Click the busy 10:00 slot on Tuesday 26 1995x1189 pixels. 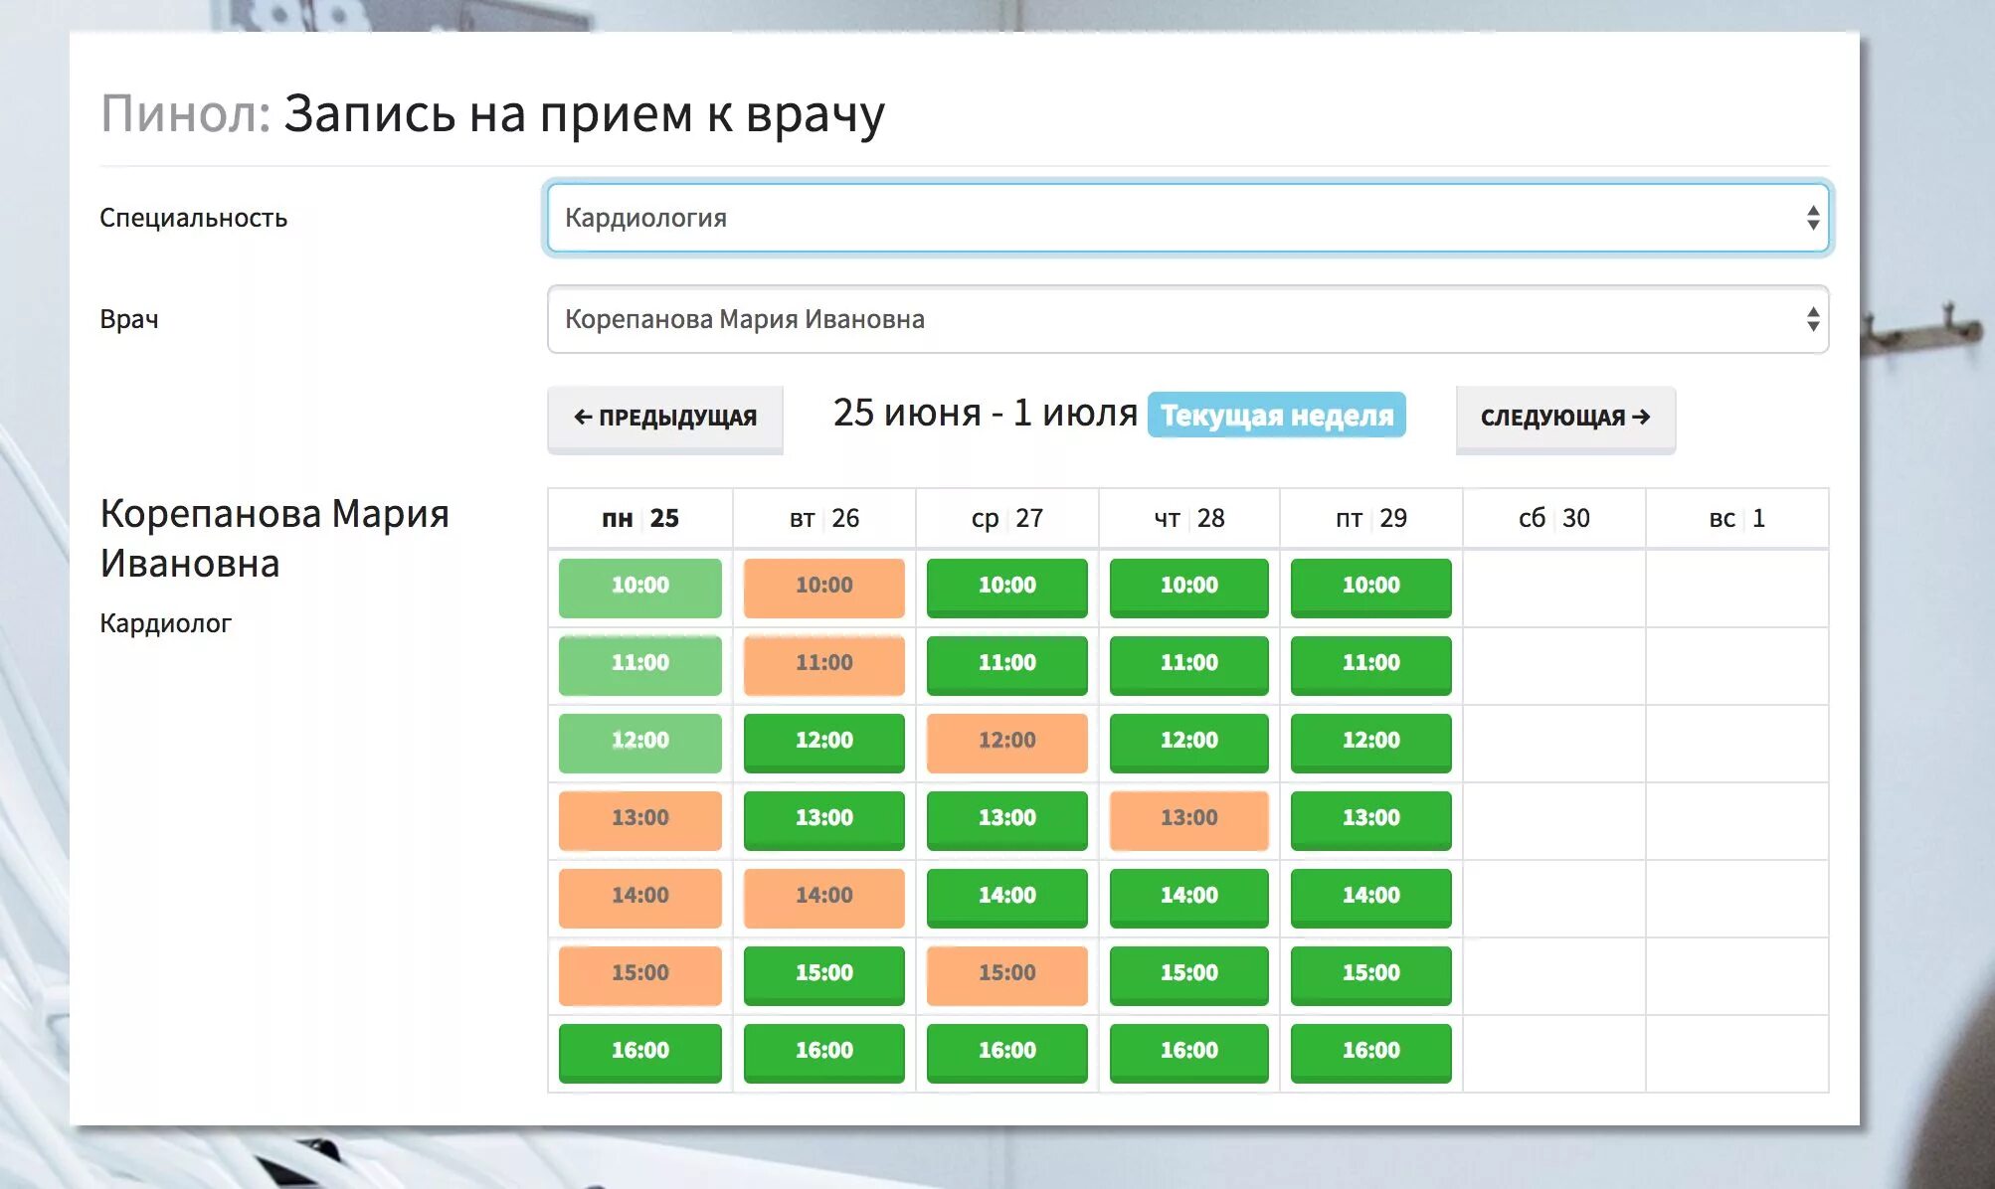point(824,588)
